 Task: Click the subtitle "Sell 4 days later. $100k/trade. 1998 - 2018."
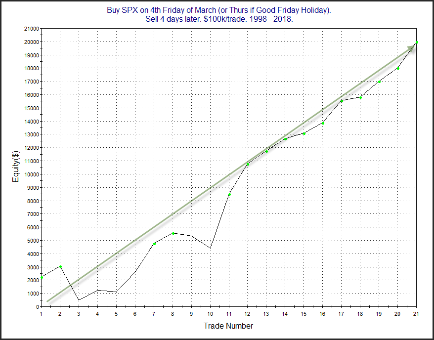click(x=219, y=20)
